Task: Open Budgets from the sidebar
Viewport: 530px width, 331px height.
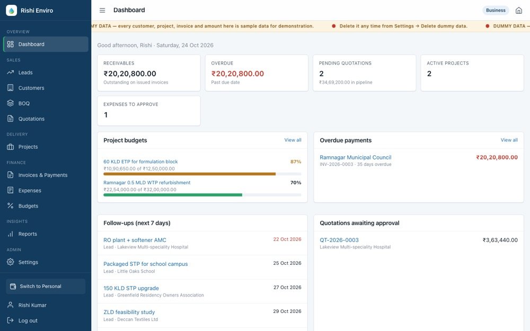Action: (x=46, y=205)
